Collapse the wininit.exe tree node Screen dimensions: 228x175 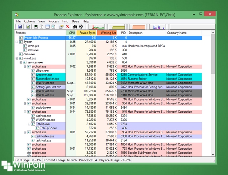(17, 58)
